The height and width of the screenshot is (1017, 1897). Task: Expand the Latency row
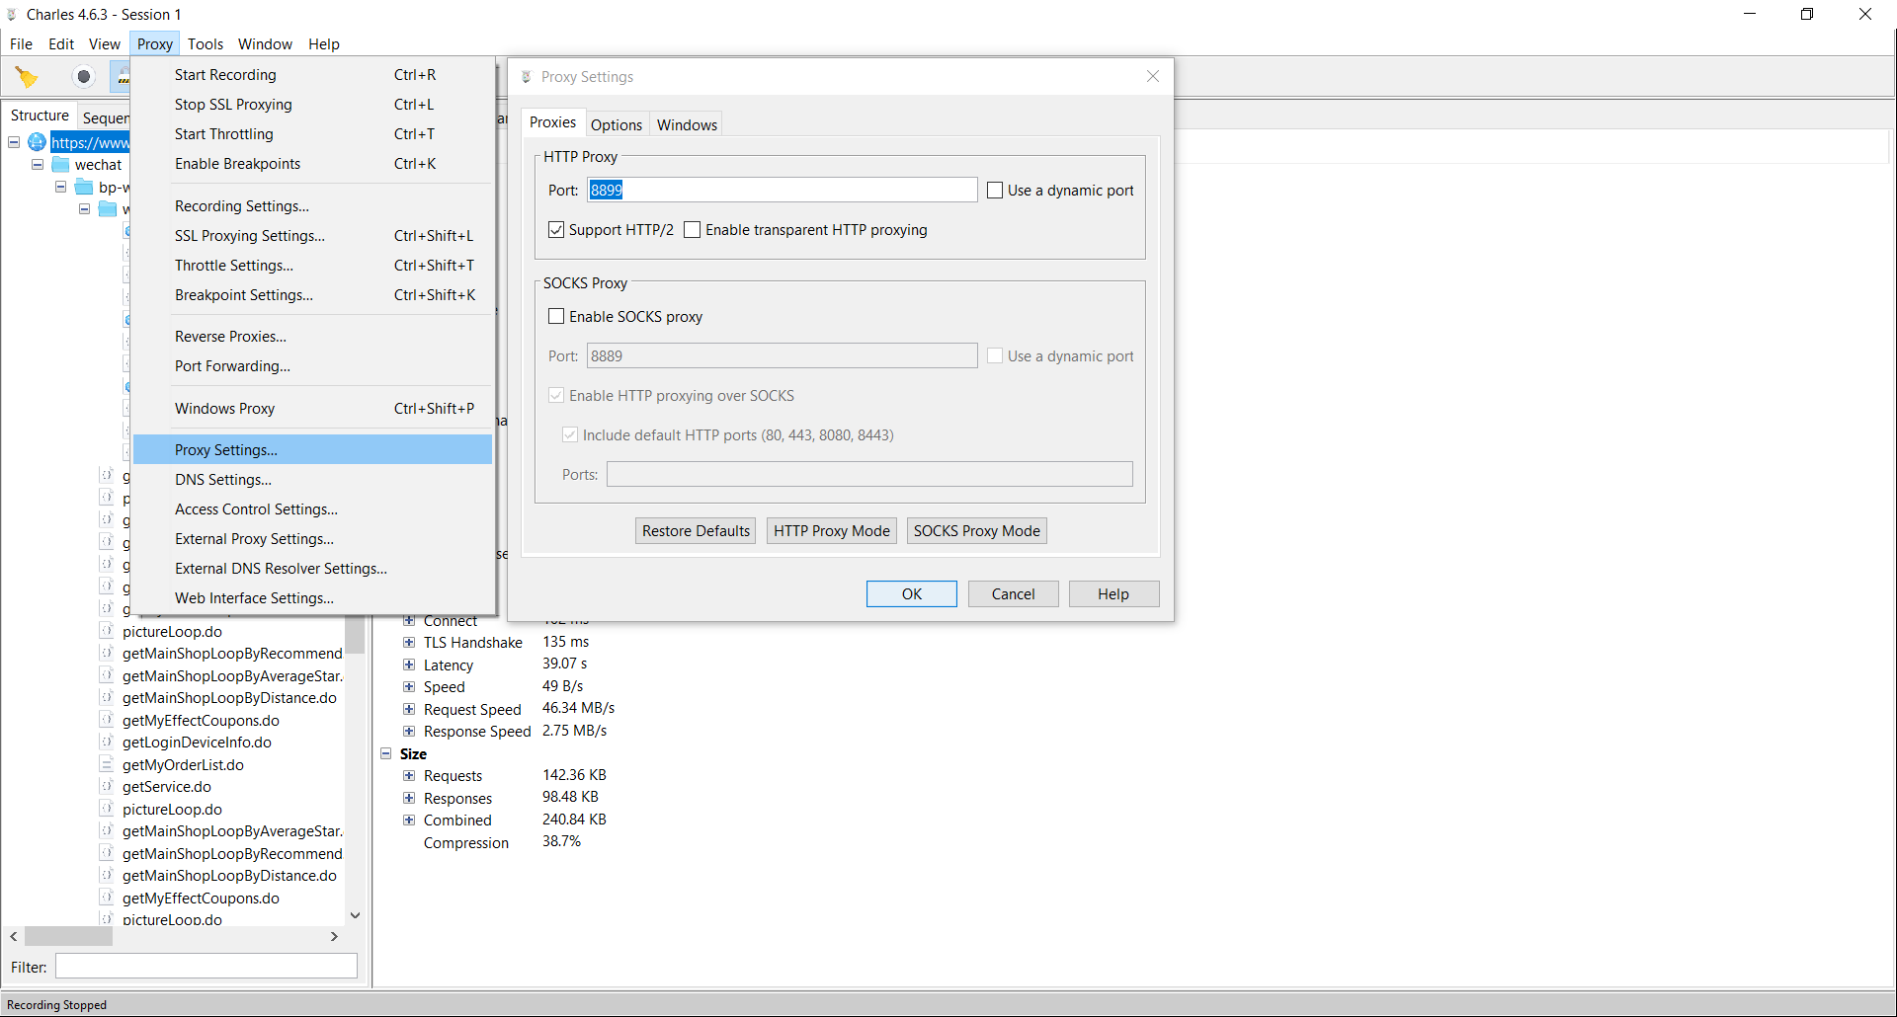pos(409,665)
